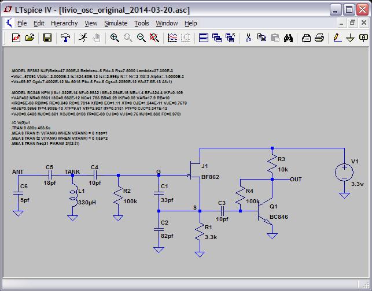Restore the inner schematic document window

click(x=352, y=23)
